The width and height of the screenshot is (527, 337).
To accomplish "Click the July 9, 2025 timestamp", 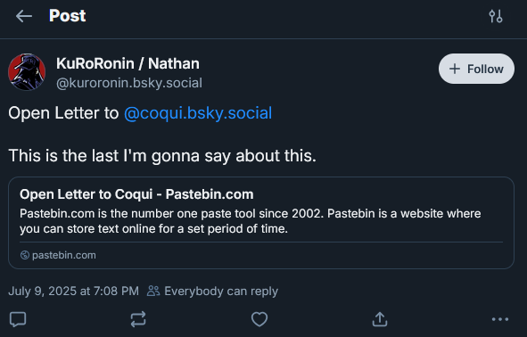I will pyautogui.click(x=74, y=291).
